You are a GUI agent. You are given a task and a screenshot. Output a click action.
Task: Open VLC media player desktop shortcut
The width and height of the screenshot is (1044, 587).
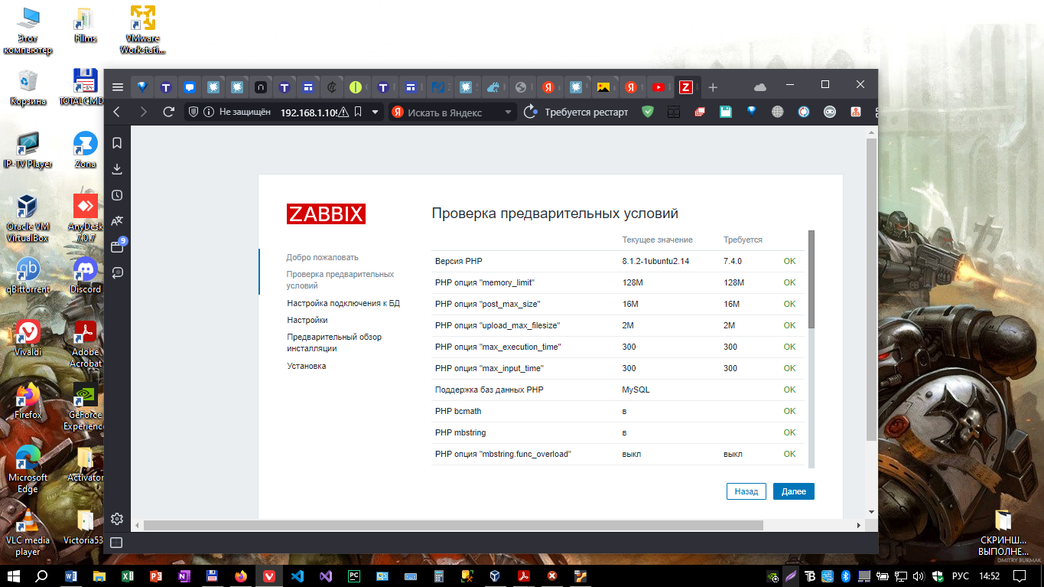click(28, 532)
